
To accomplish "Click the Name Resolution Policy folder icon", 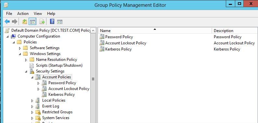I will (32, 60).
